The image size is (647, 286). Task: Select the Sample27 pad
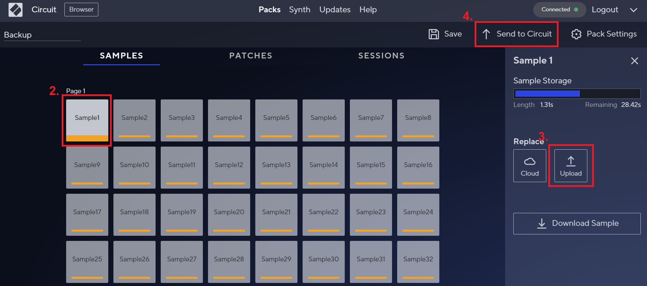tap(182, 262)
